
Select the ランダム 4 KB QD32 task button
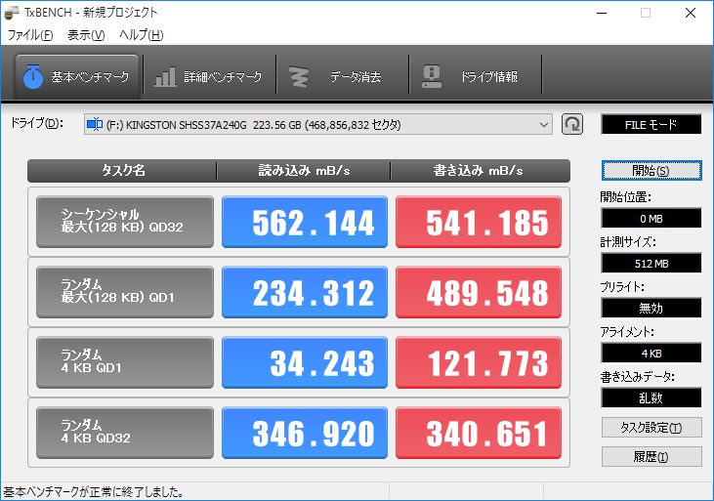click(125, 434)
